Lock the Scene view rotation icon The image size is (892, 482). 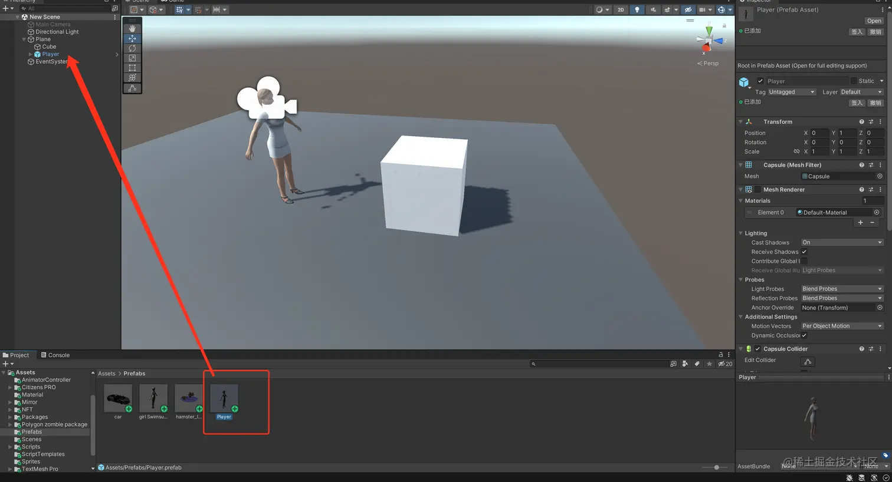pos(724,26)
